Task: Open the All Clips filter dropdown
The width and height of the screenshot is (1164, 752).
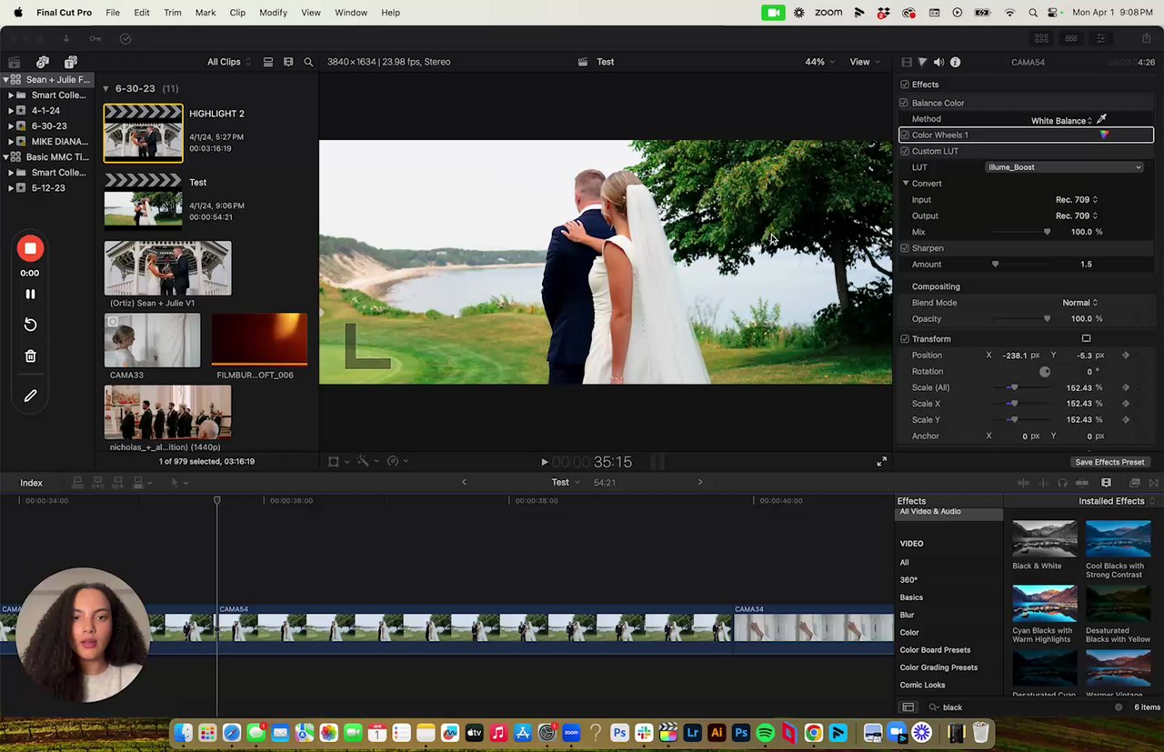Action: click(x=228, y=62)
